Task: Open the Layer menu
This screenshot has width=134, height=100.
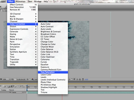Action: pyautogui.click(x=3, y=1)
